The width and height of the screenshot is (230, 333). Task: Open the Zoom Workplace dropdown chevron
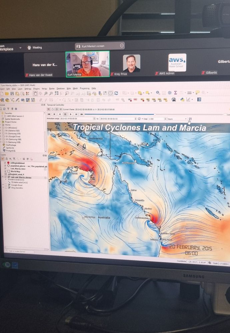pos(20,48)
